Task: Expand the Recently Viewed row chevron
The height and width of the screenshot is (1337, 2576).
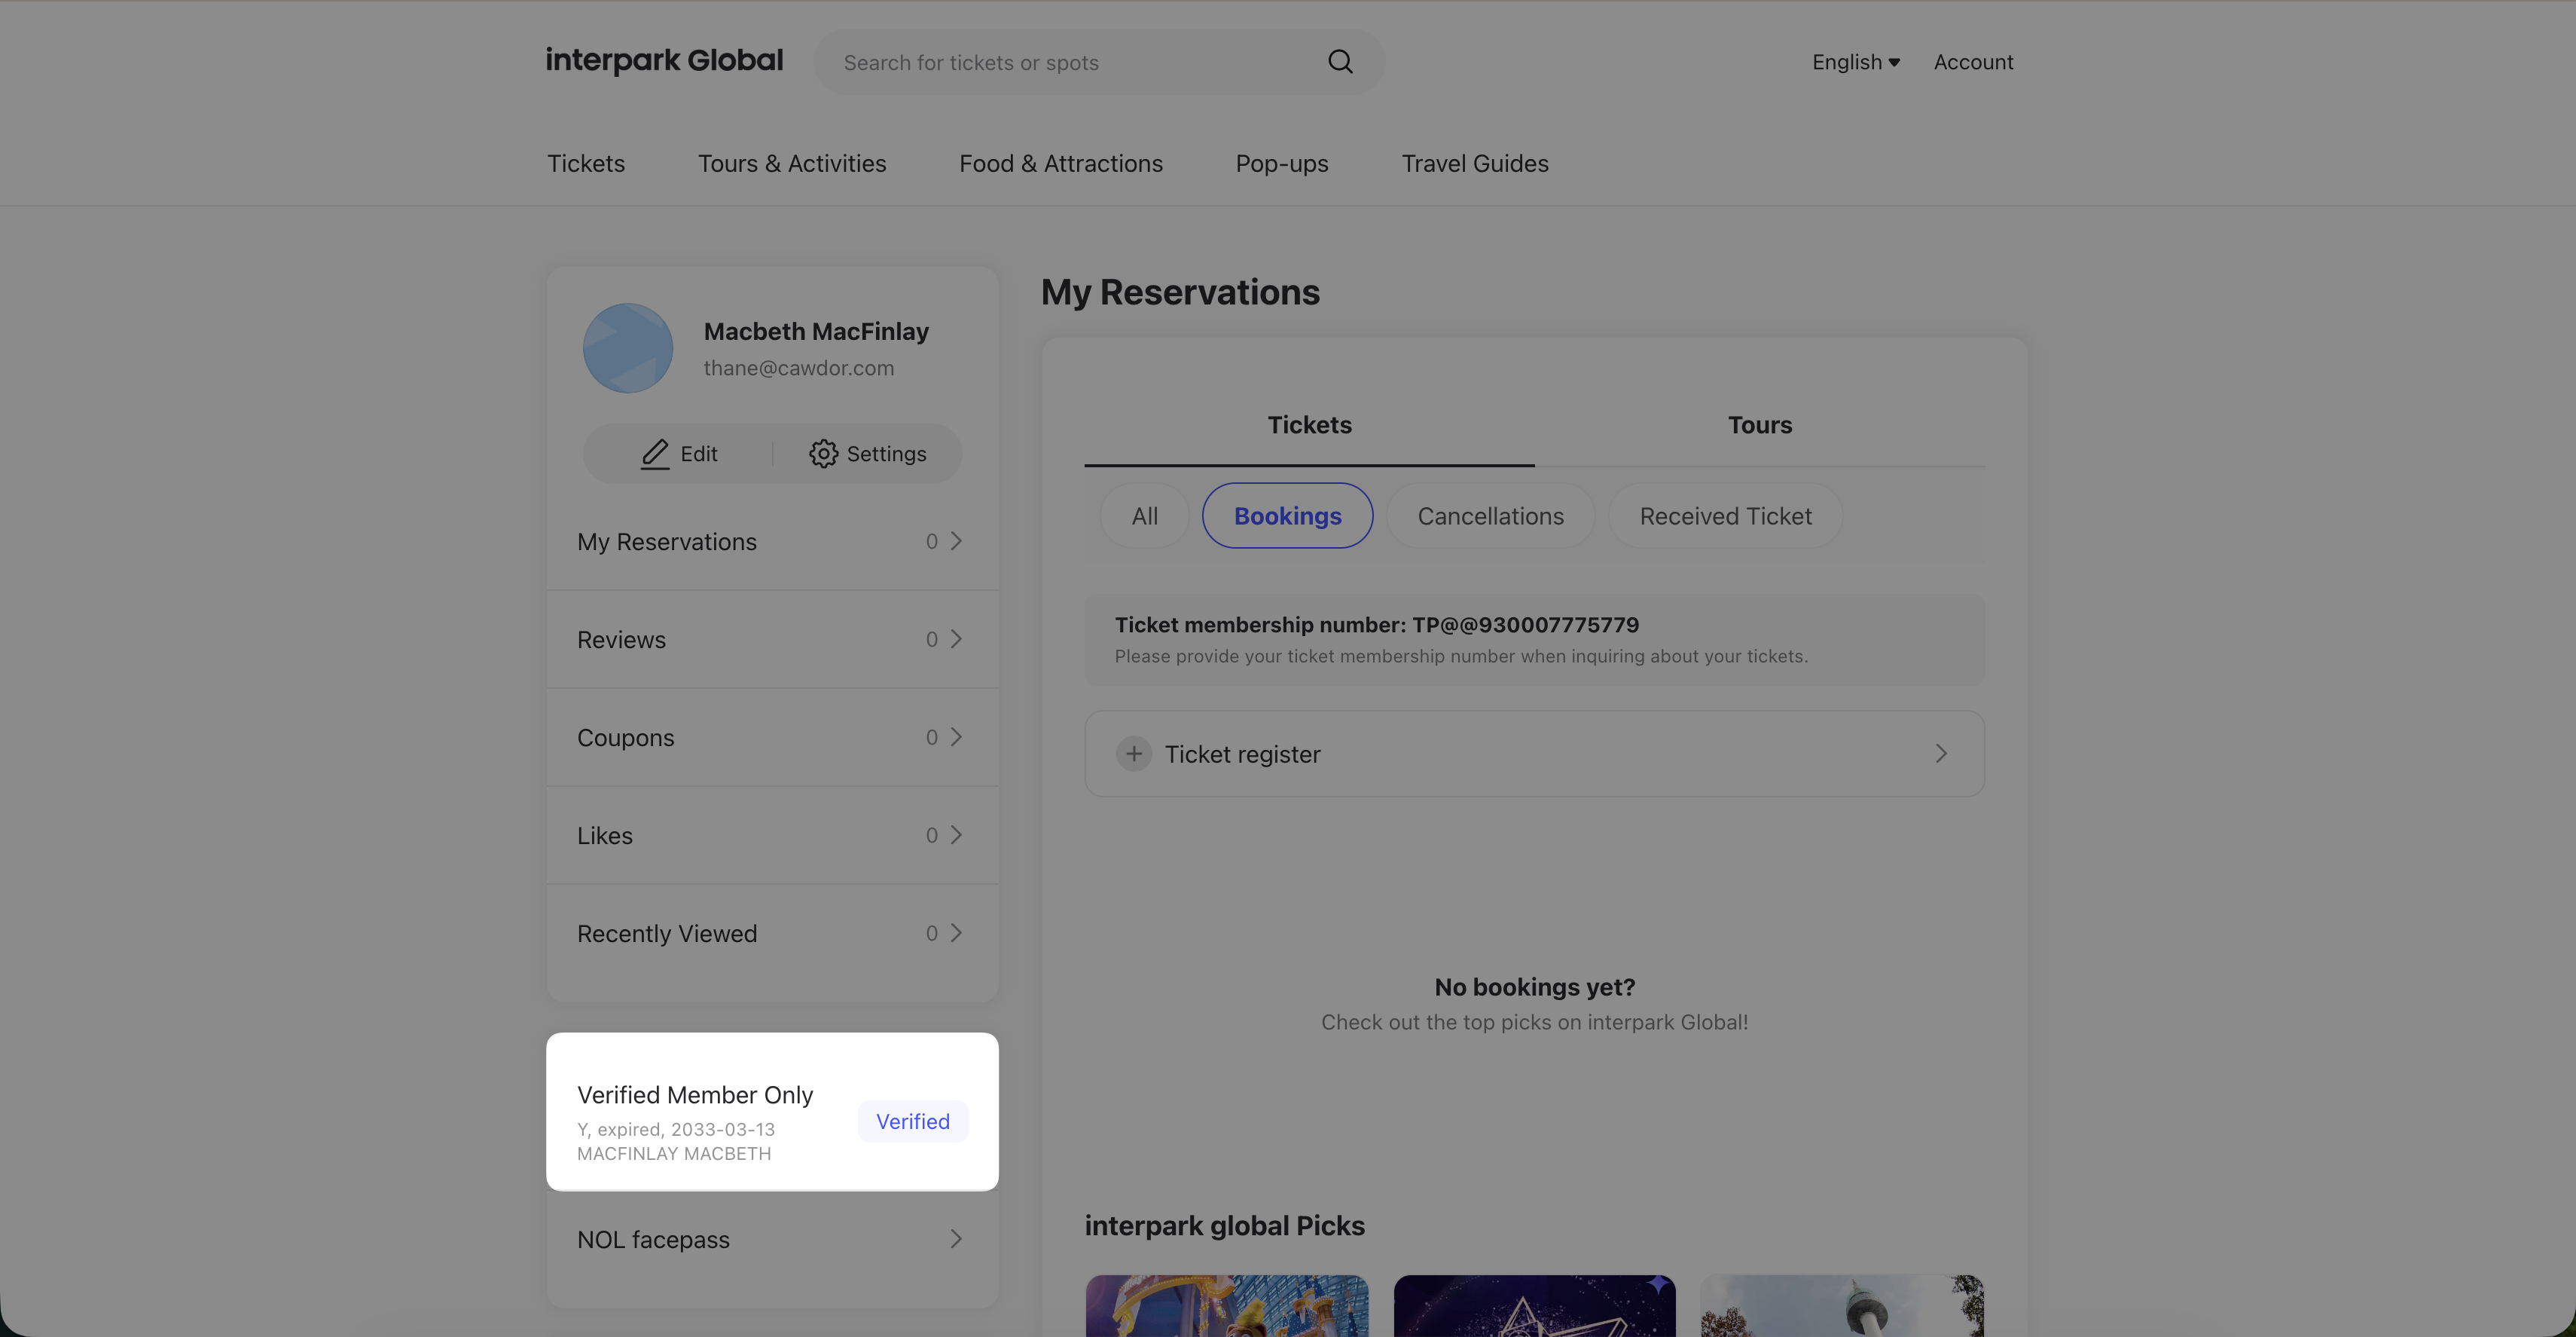Action: [955, 934]
